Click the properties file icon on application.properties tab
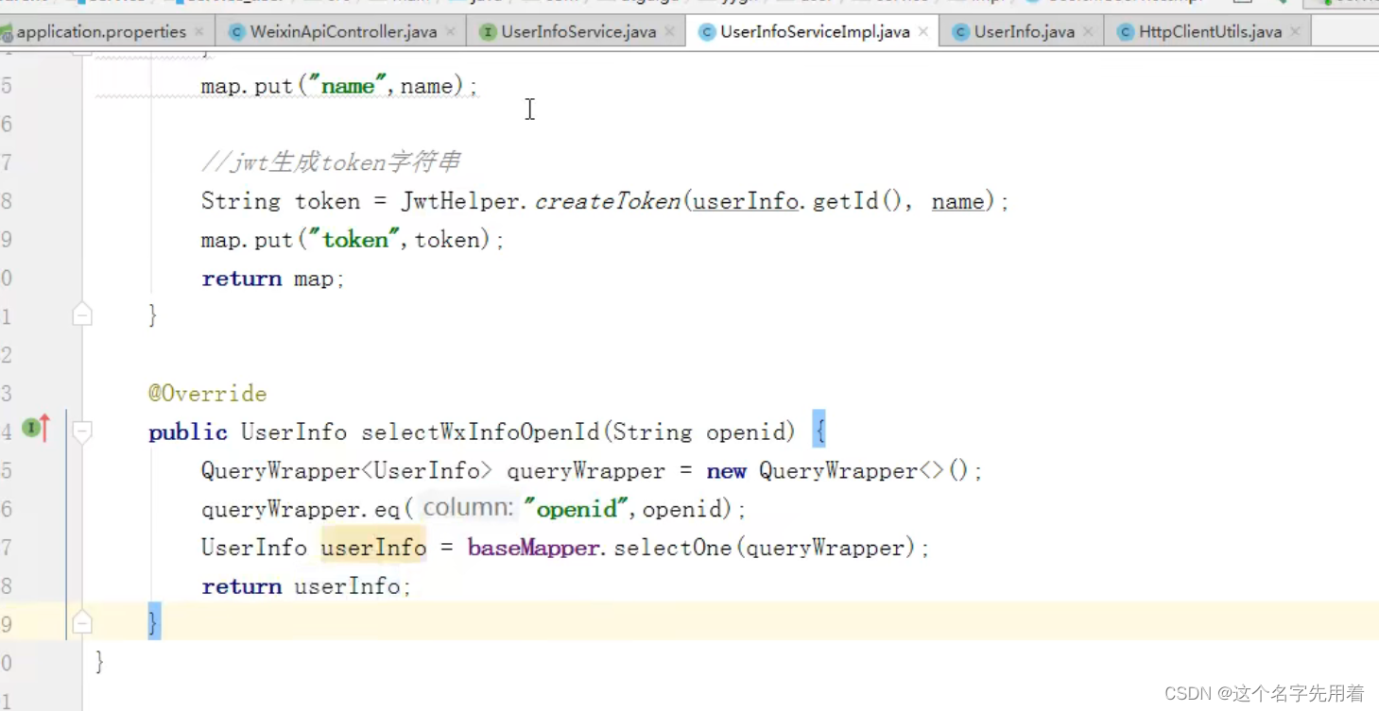 (6, 34)
